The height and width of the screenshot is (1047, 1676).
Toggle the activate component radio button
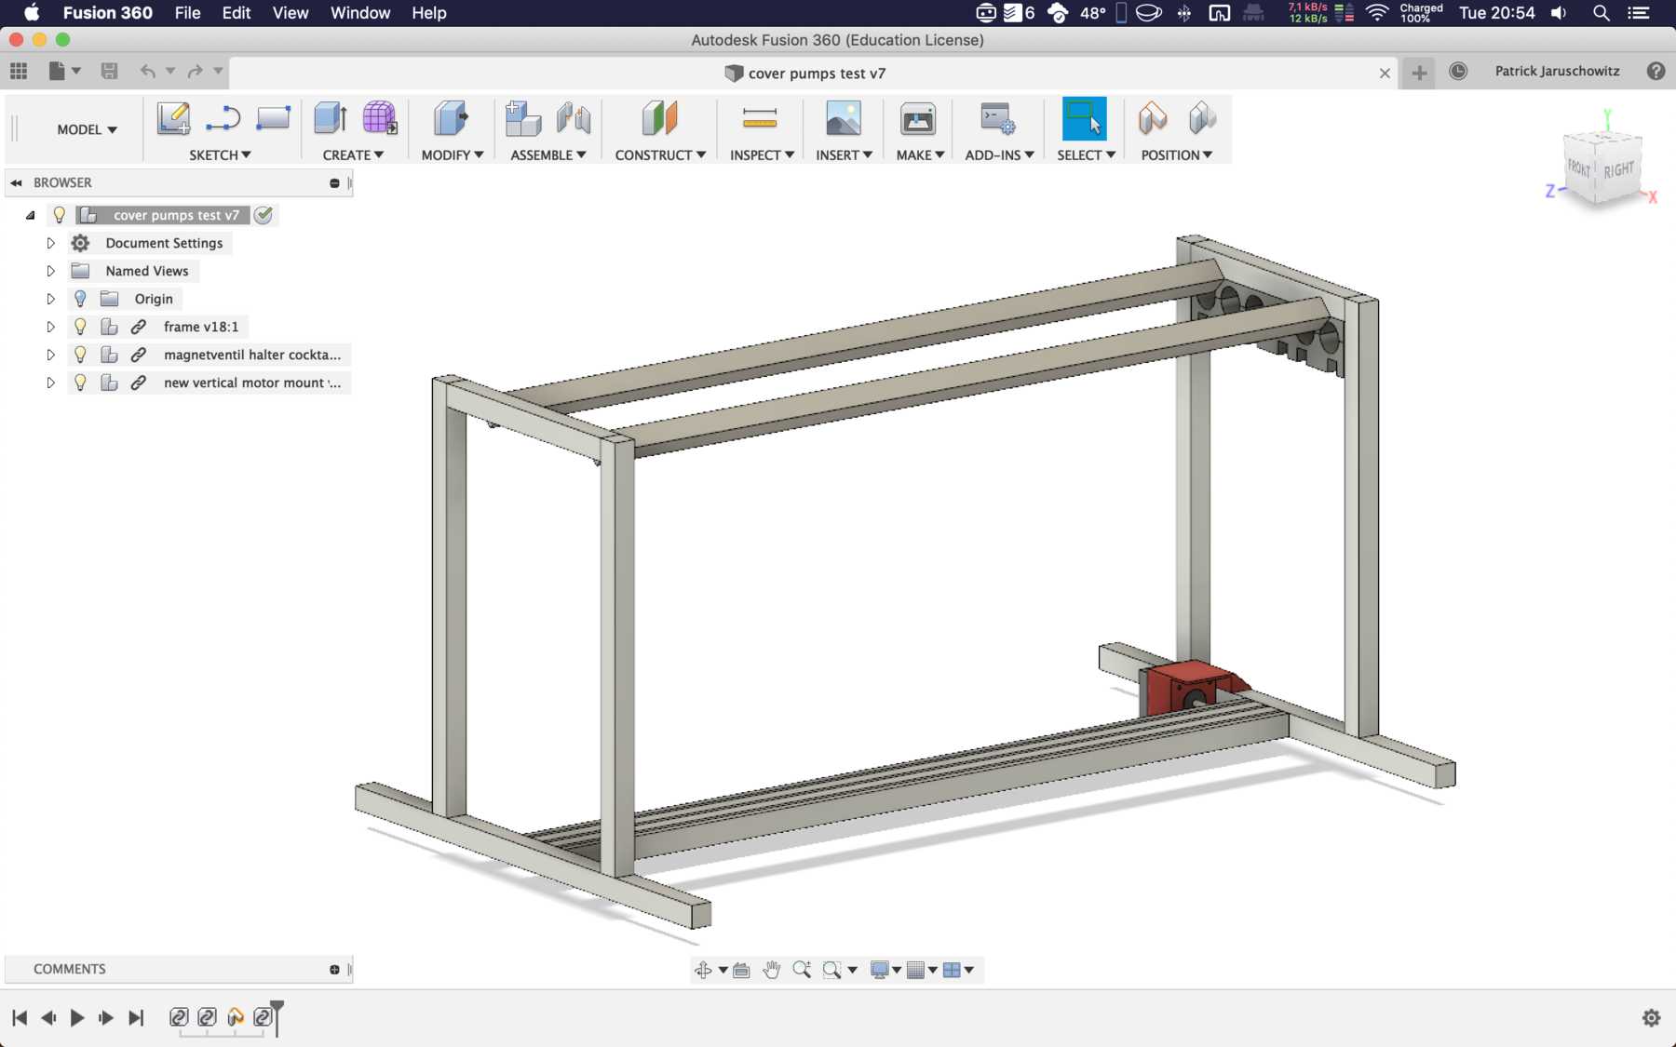point(264,215)
